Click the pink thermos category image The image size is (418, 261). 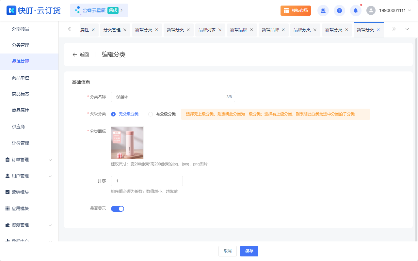(x=127, y=143)
